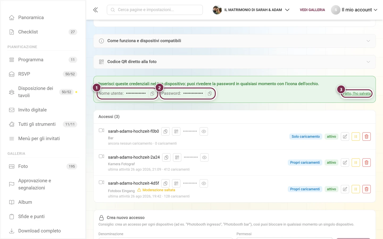Navigate to RSVP section
The width and height of the screenshot is (383, 239).
[43, 74]
